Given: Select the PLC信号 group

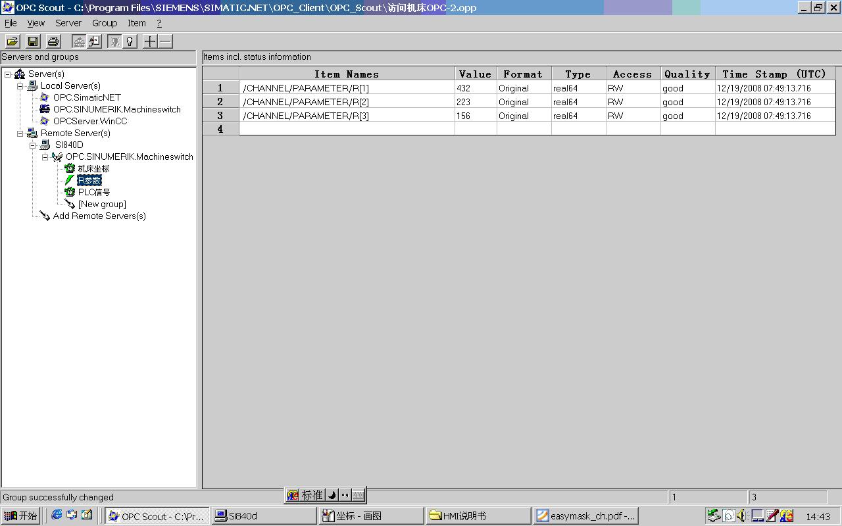Looking at the screenshot, I should click(x=94, y=193).
